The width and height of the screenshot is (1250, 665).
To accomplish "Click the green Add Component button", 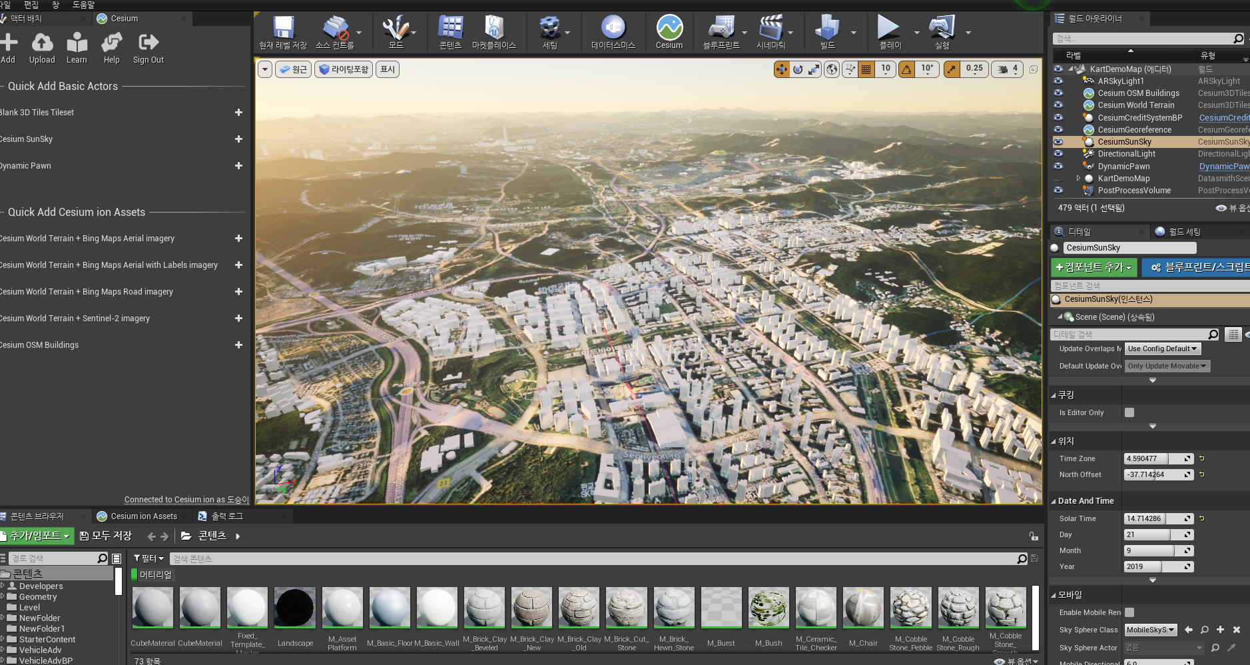I will pyautogui.click(x=1093, y=267).
